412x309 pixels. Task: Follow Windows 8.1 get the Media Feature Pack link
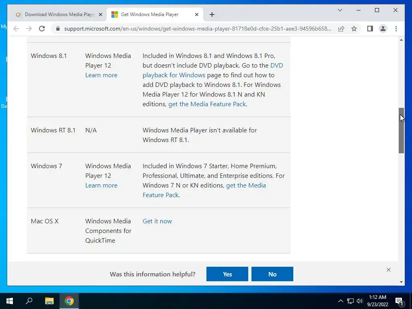[x=207, y=104]
